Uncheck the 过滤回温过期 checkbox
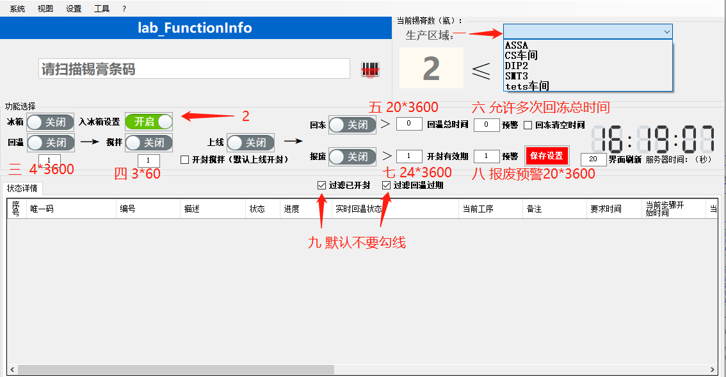The width and height of the screenshot is (726, 377). pos(387,185)
